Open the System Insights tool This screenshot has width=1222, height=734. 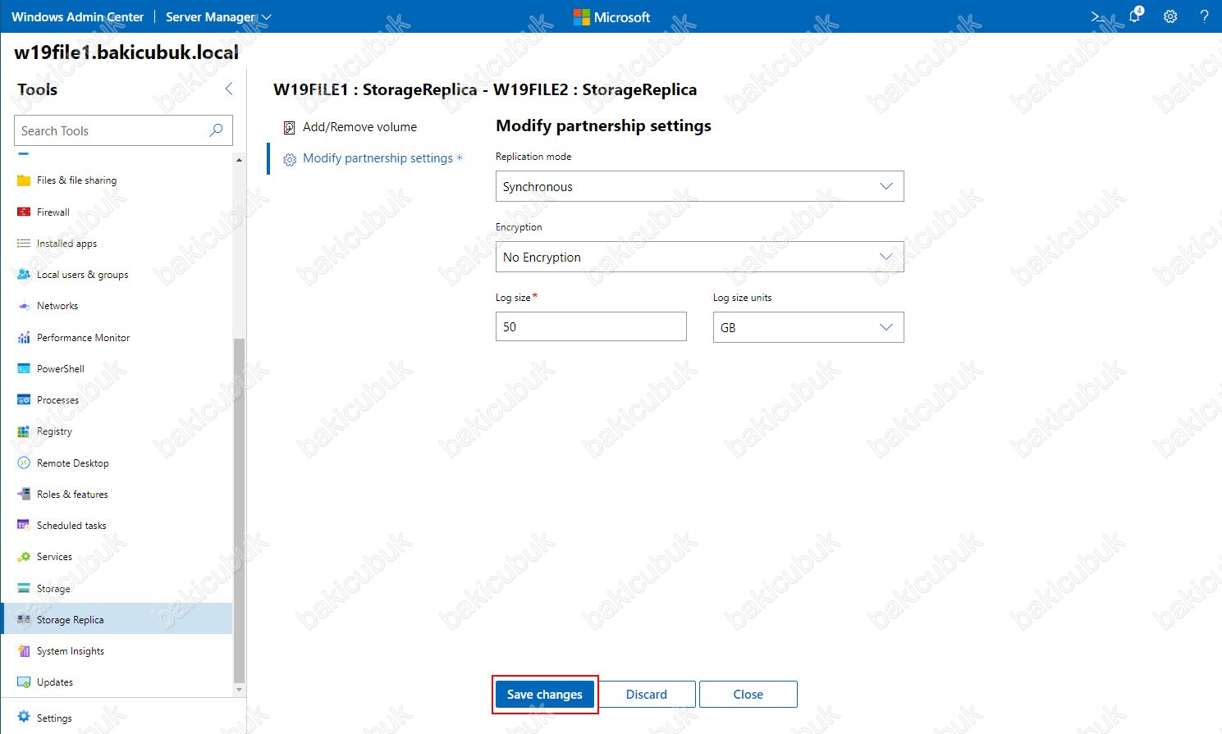(x=117, y=651)
